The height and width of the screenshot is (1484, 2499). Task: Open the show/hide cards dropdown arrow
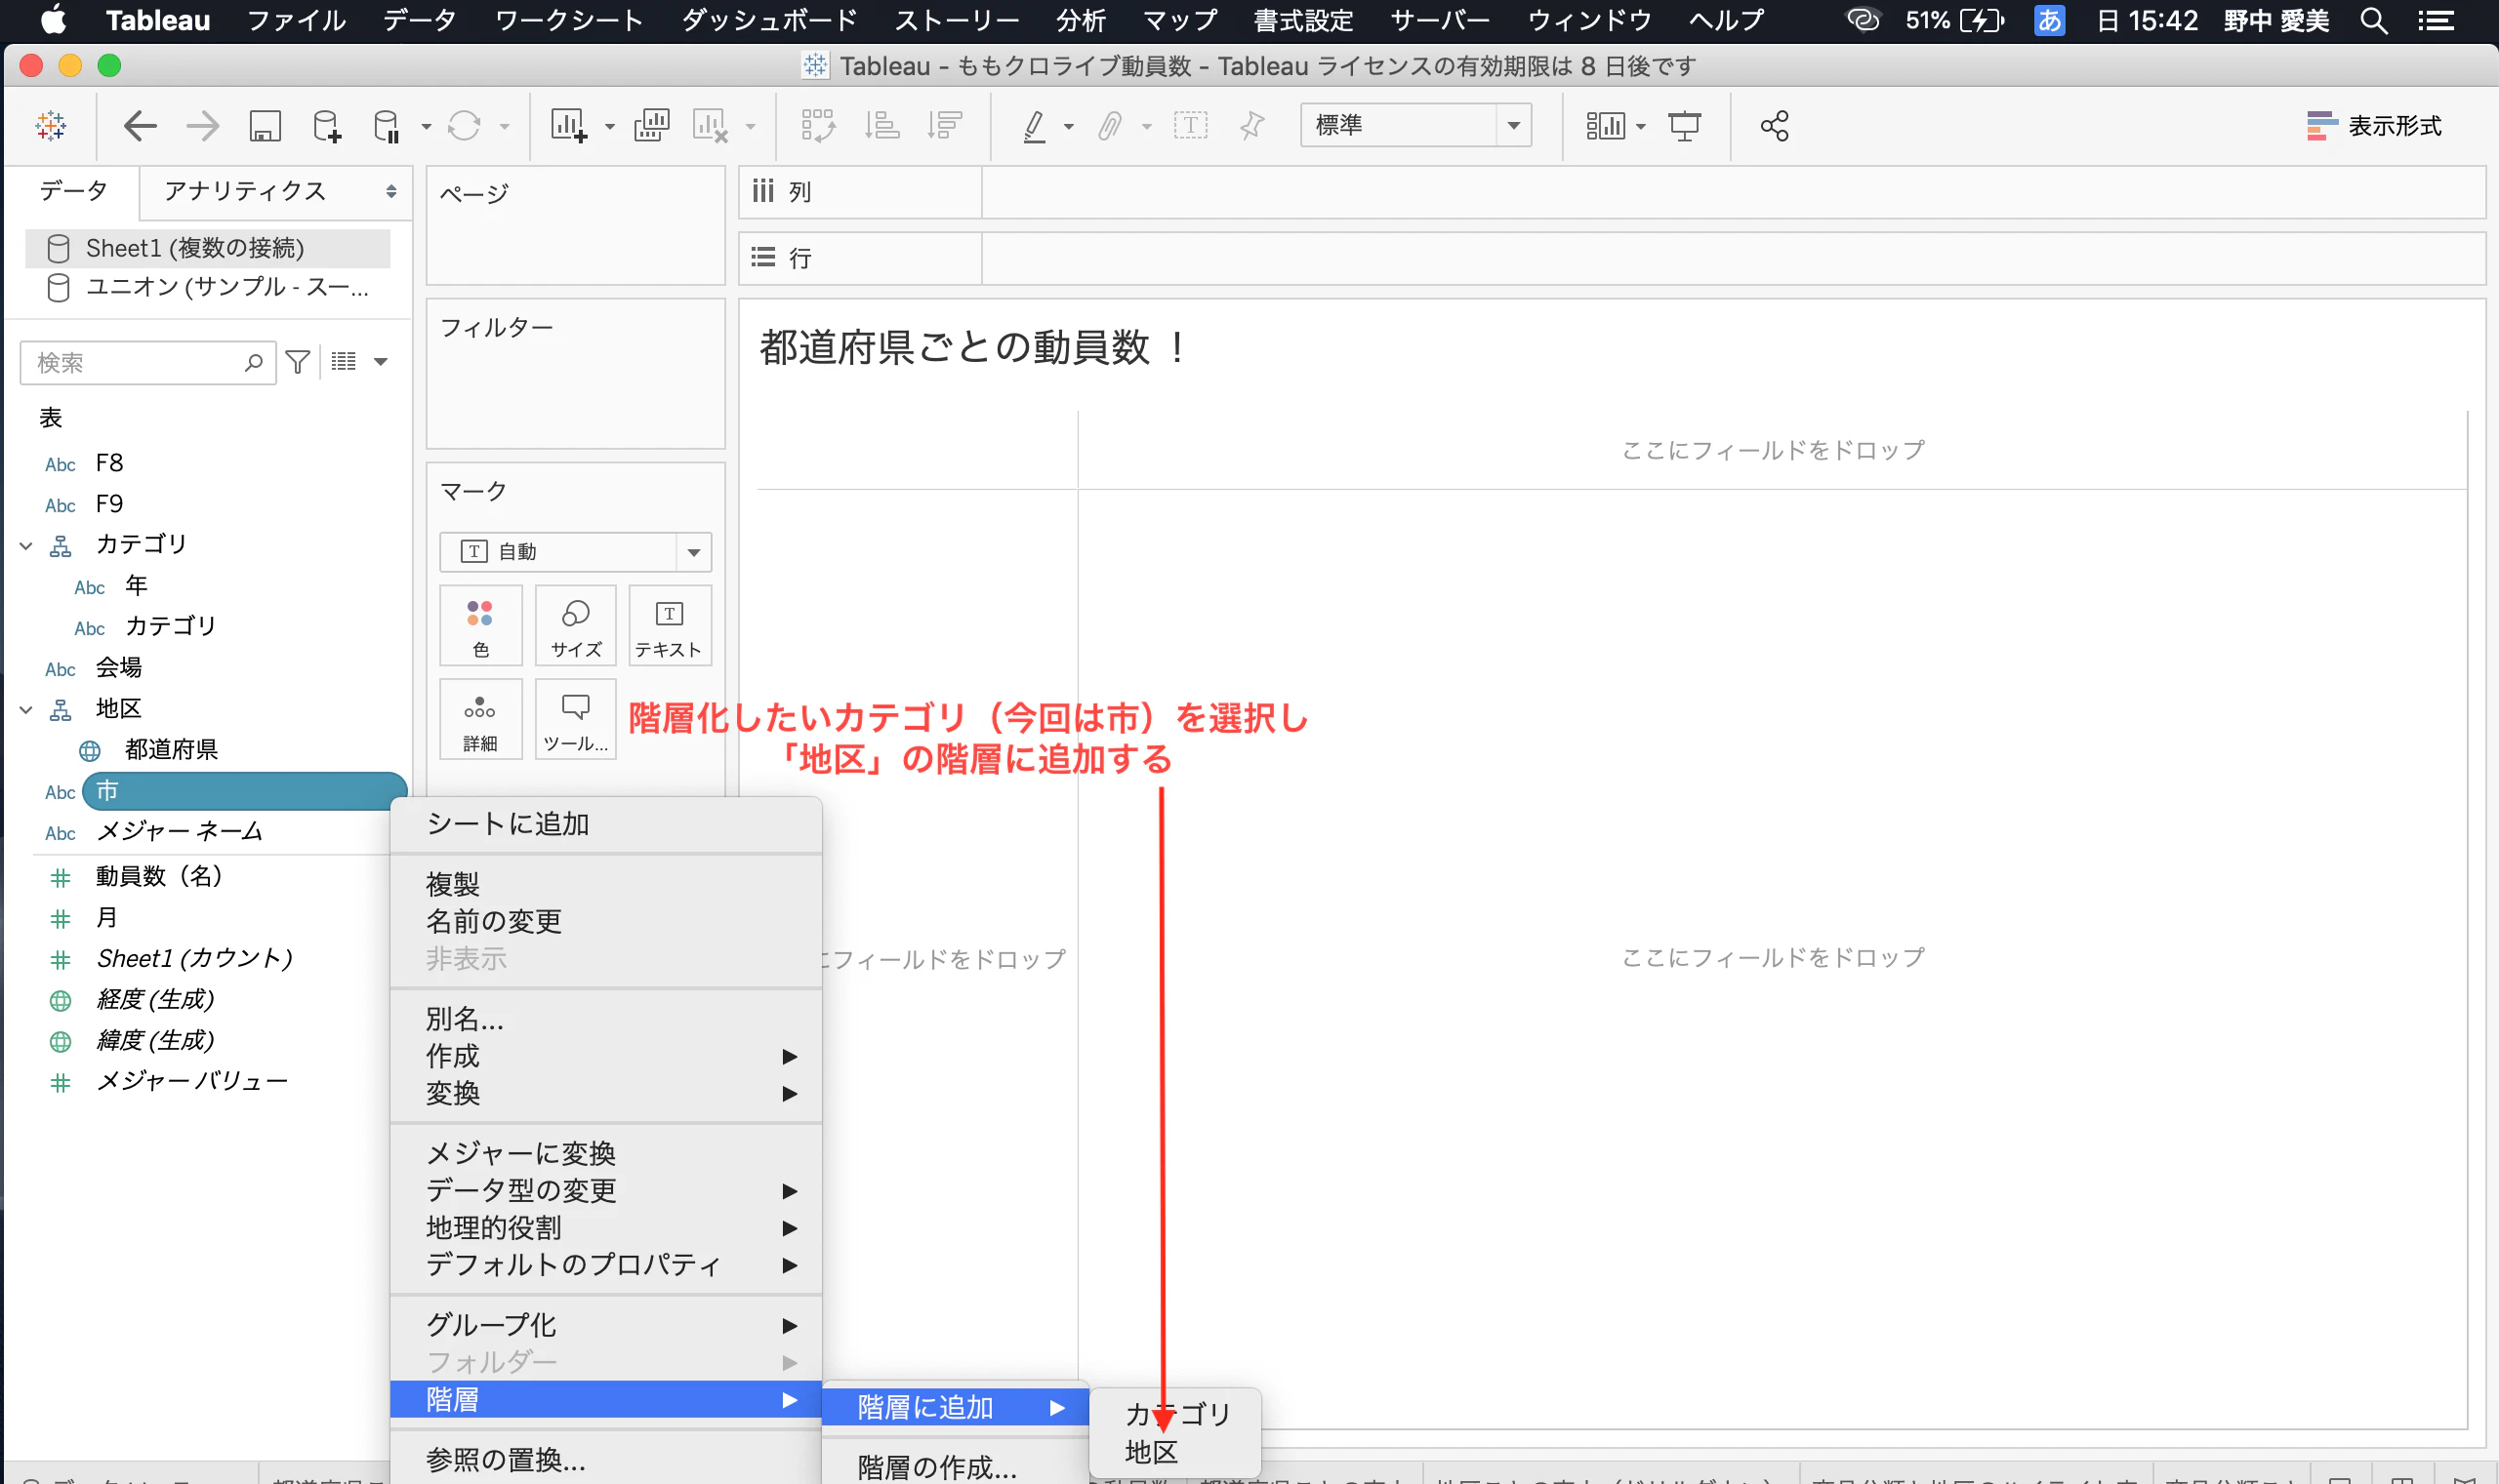point(1641,127)
